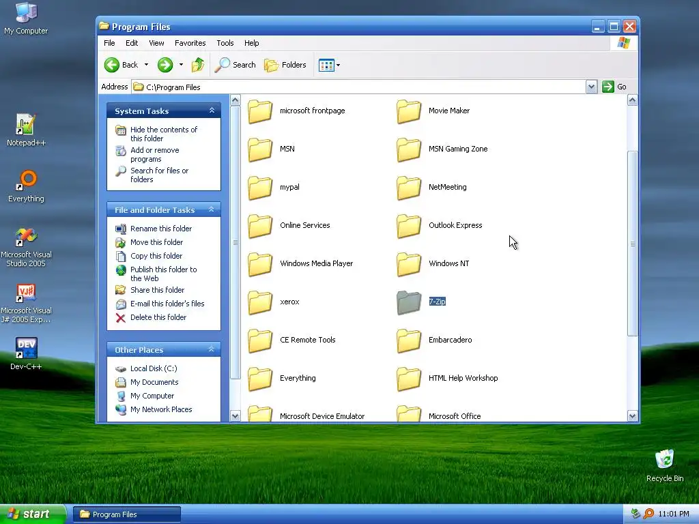Viewport: 699px width, 524px height.
Task: Select the MSN Gaming Zone folder icon
Action: pos(409,149)
